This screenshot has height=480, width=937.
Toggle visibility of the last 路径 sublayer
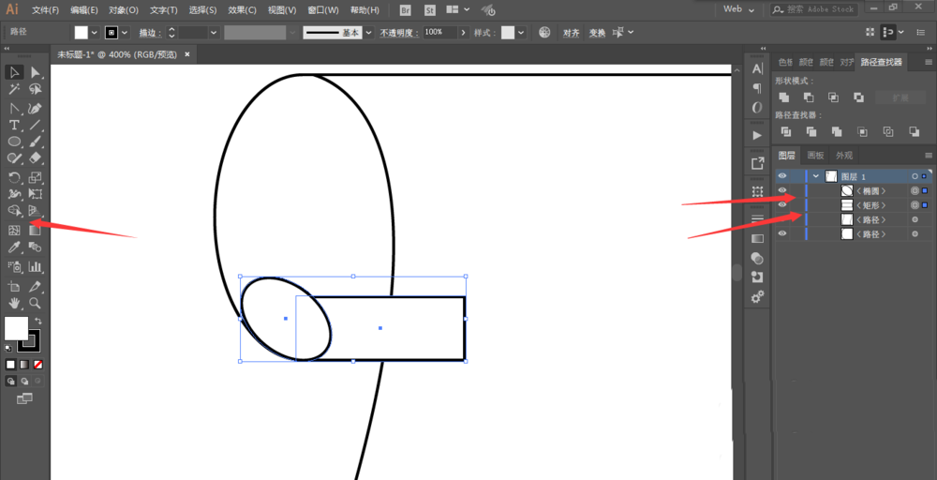click(782, 233)
